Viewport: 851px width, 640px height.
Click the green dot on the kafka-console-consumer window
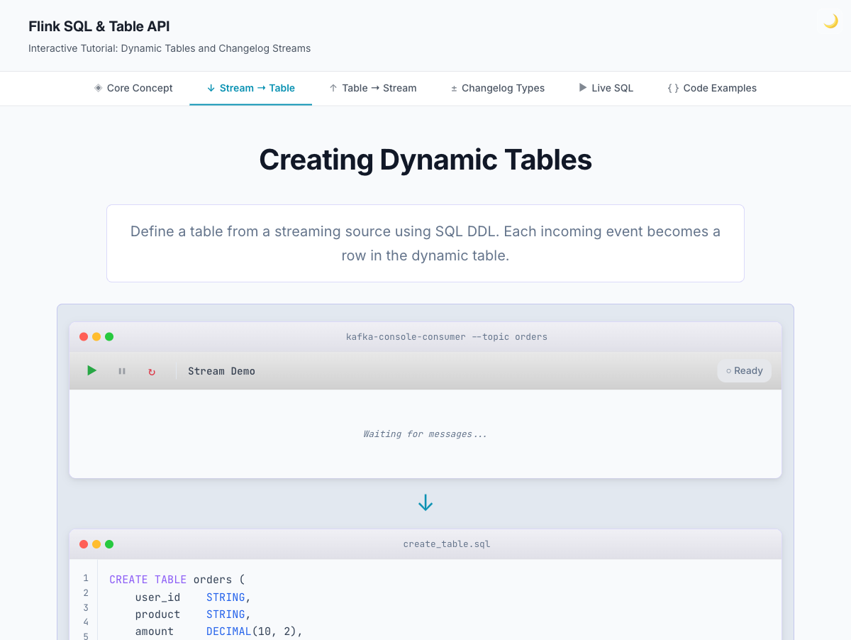click(109, 337)
